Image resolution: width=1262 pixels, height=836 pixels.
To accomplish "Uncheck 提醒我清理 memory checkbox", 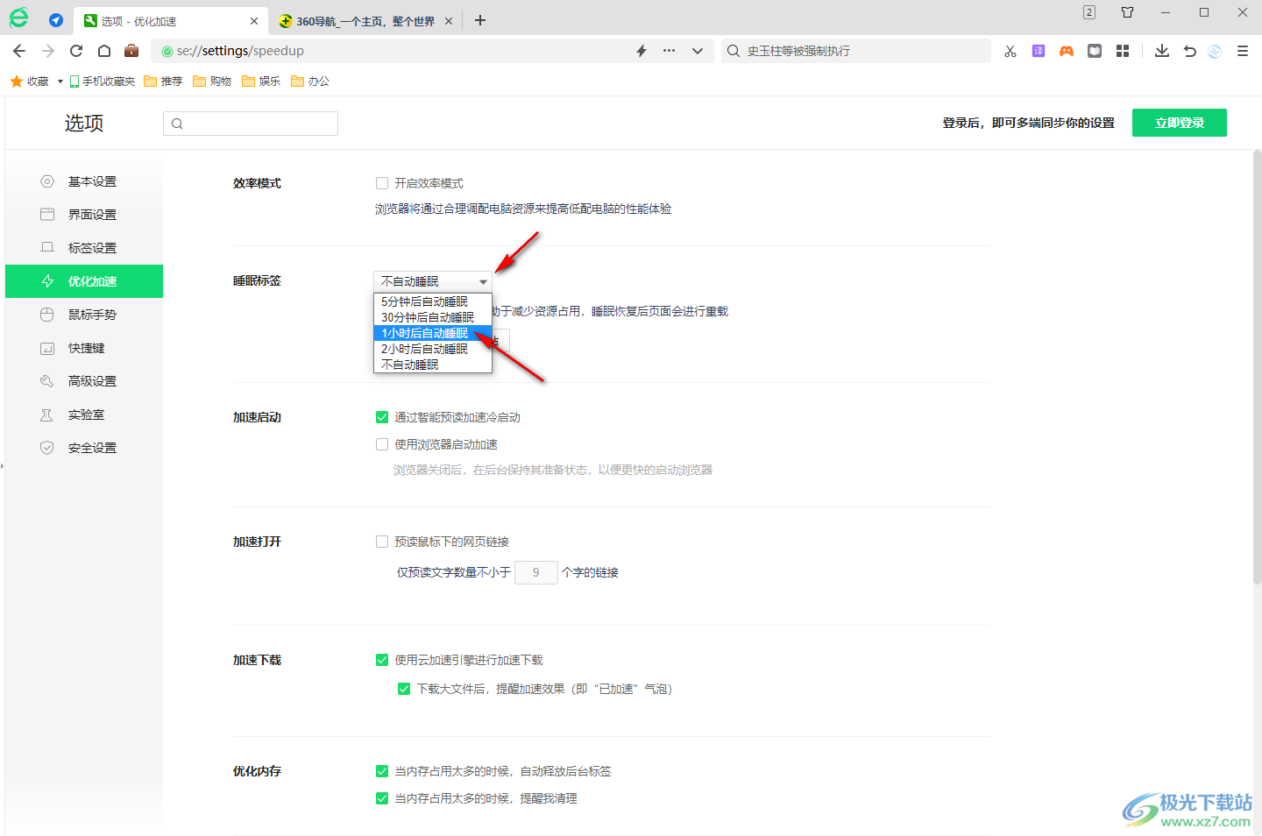I will pyautogui.click(x=382, y=798).
